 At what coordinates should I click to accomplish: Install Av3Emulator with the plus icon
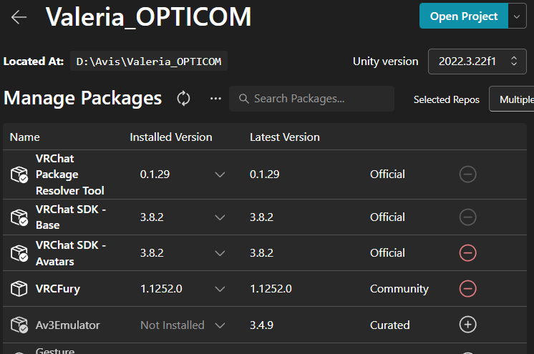467,325
